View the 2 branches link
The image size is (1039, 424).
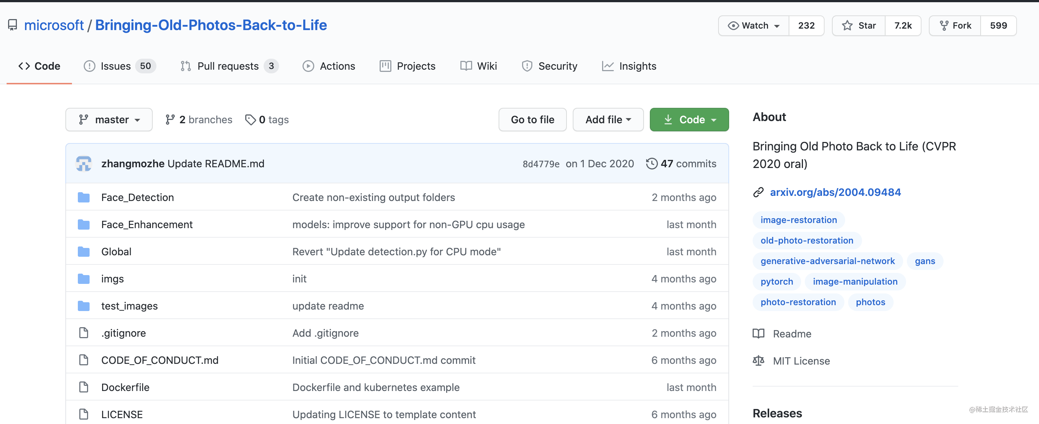(199, 120)
